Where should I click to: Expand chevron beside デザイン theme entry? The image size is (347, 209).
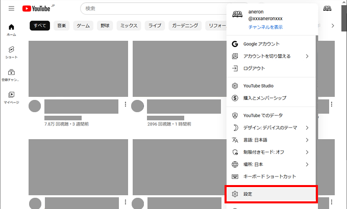tap(307, 127)
